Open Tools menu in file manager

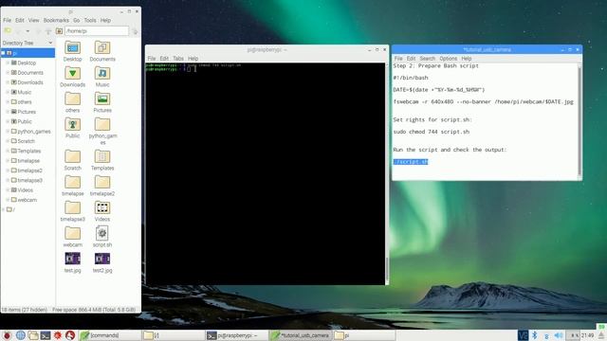pyautogui.click(x=90, y=20)
